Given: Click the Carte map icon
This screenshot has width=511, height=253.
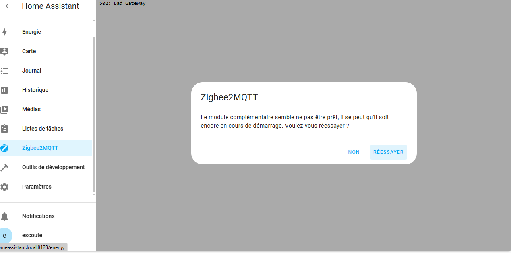Looking at the screenshot, I should coord(4,51).
